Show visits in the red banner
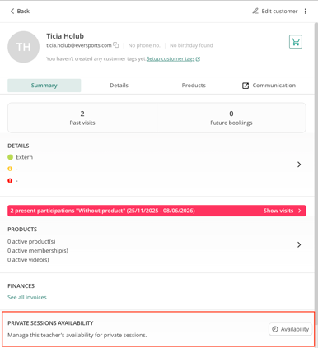 (282, 211)
